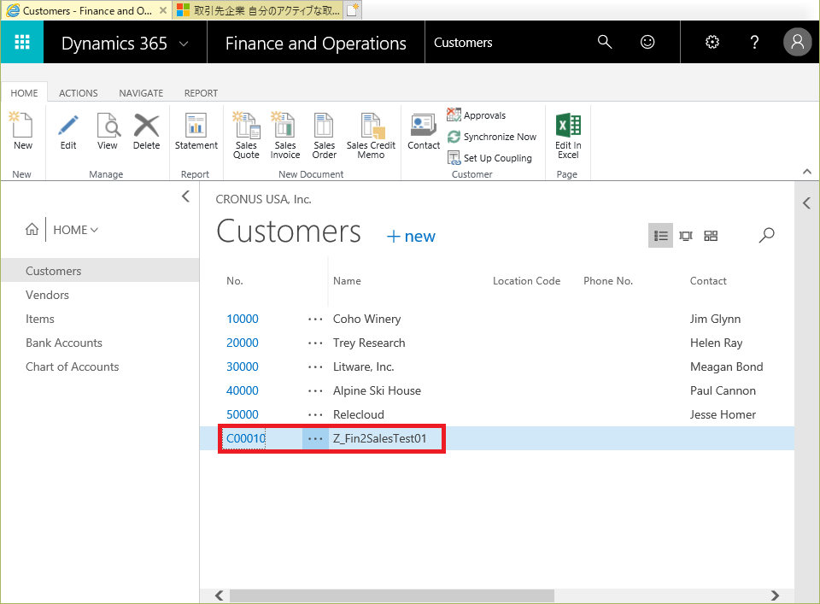Open customer number 20000
820x604 pixels.
[x=242, y=343]
